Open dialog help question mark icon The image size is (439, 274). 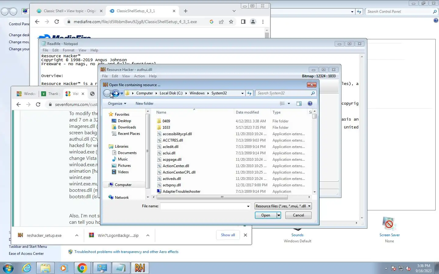point(310,104)
